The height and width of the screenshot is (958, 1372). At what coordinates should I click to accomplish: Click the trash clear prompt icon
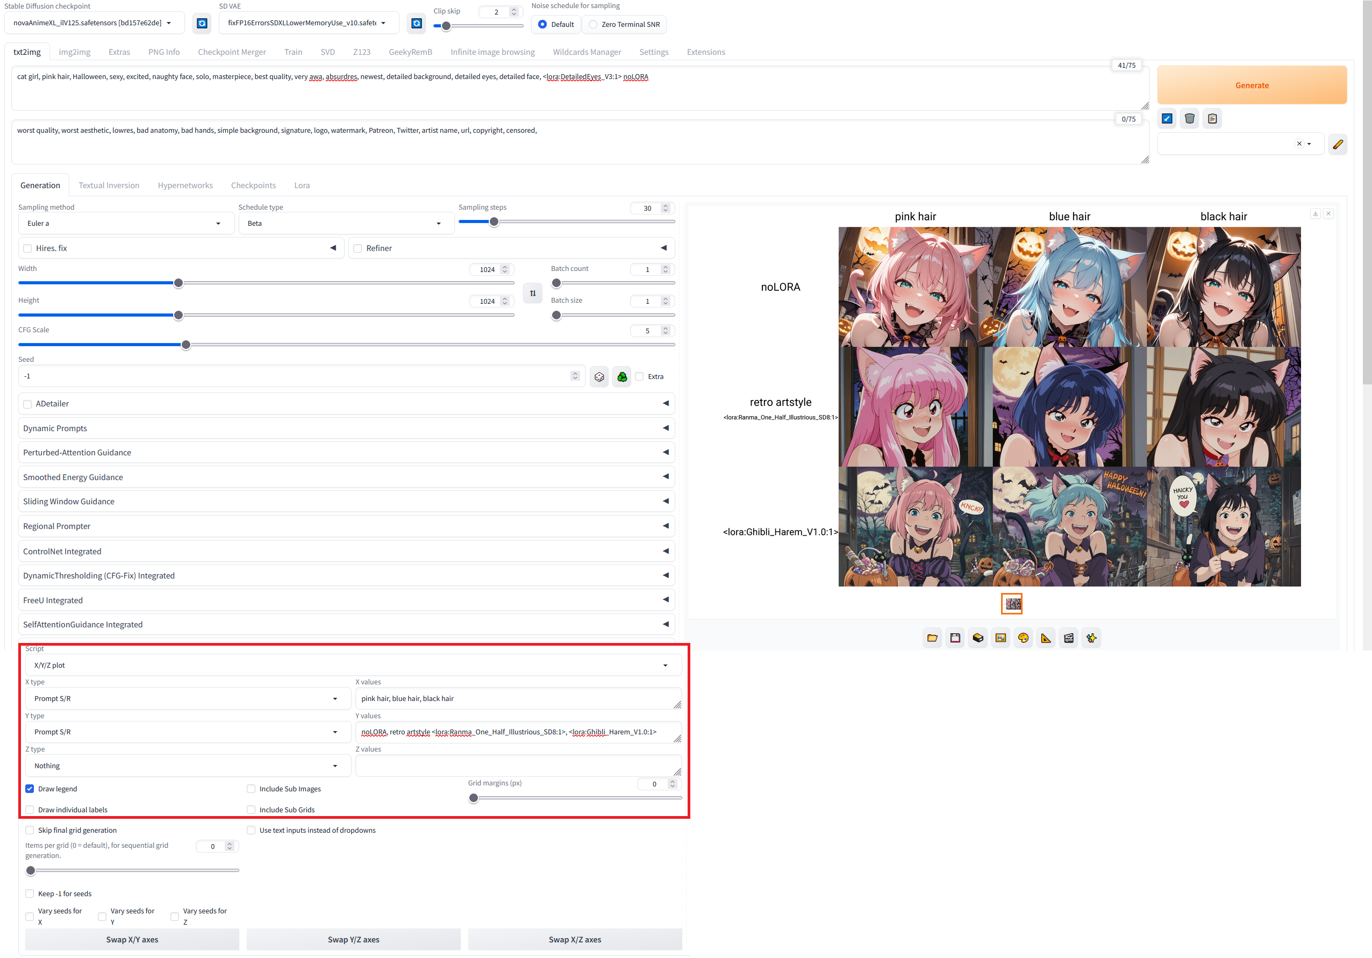coord(1189,118)
